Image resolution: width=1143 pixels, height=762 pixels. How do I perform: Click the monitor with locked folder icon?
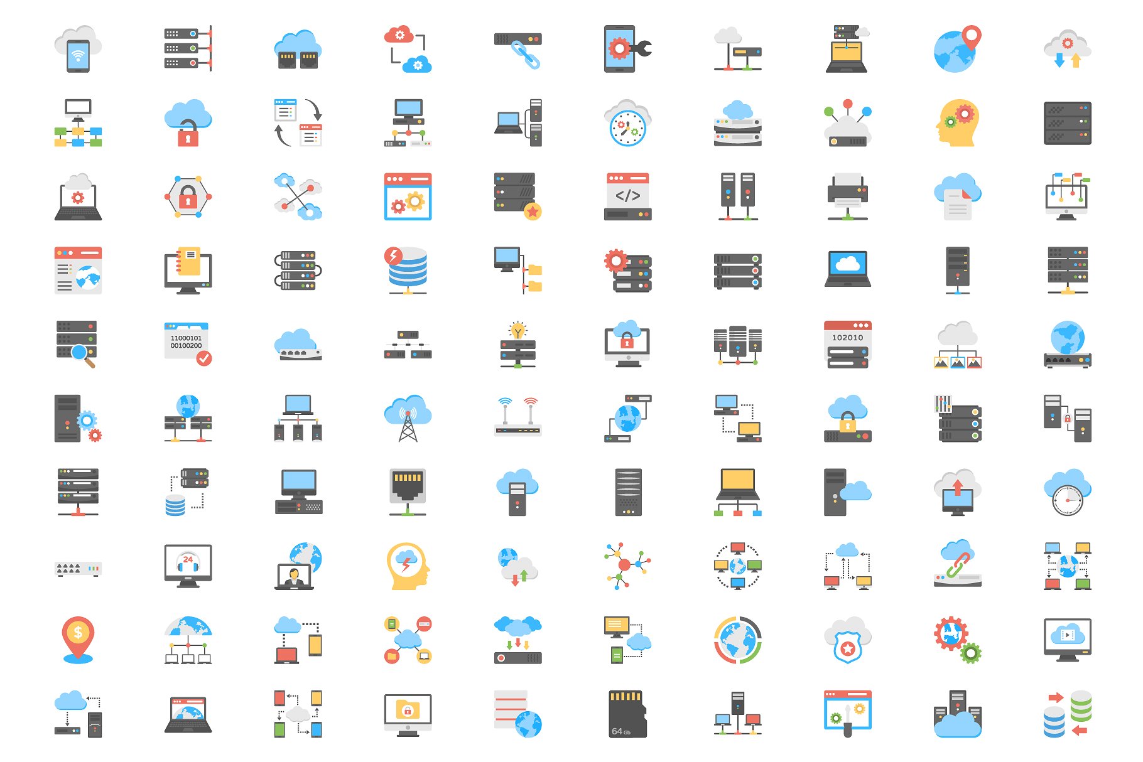click(408, 715)
